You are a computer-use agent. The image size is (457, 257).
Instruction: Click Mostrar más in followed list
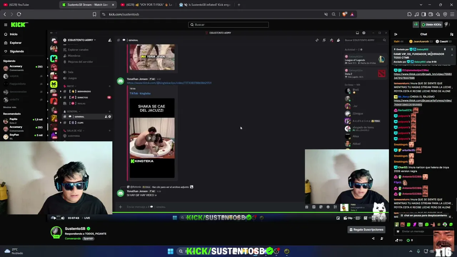pyautogui.click(x=10, y=107)
